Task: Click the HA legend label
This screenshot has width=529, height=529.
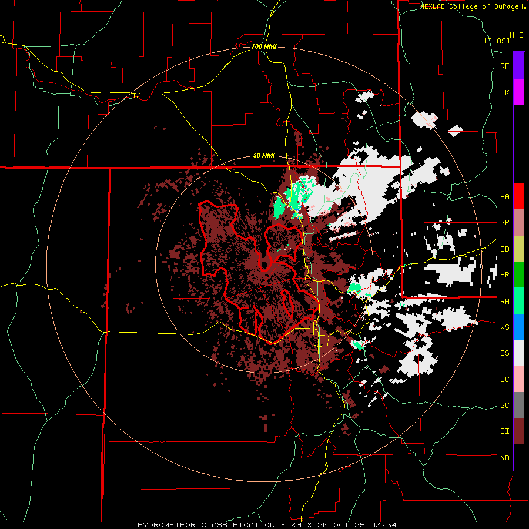Action: (504, 197)
